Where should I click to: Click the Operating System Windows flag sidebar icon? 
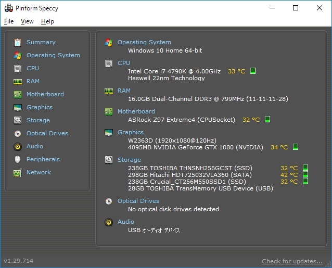[18, 56]
